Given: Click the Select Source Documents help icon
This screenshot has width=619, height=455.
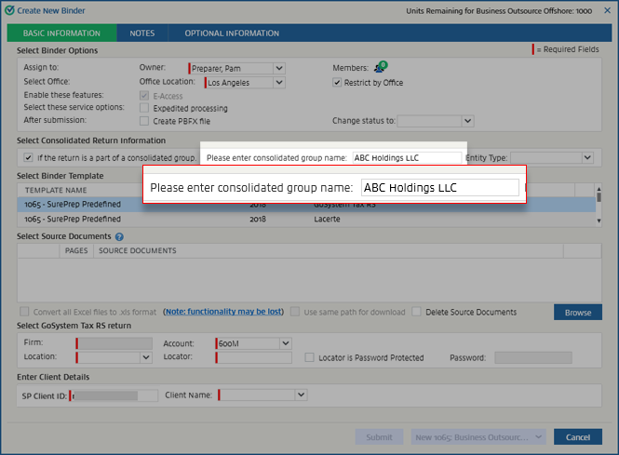Looking at the screenshot, I should click(119, 237).
